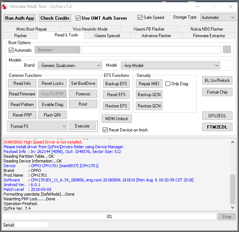Click the Run Auth App button
This screenshot has width=239, height=232.
pyautogui.click(x=20, y=18)
